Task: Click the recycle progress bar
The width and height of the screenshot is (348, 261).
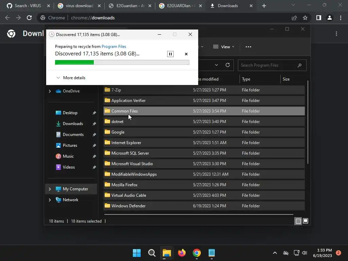Action: coord(122,63)
